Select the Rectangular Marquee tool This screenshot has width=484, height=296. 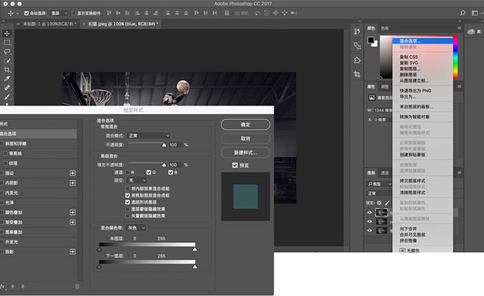[x=7, y=42]
